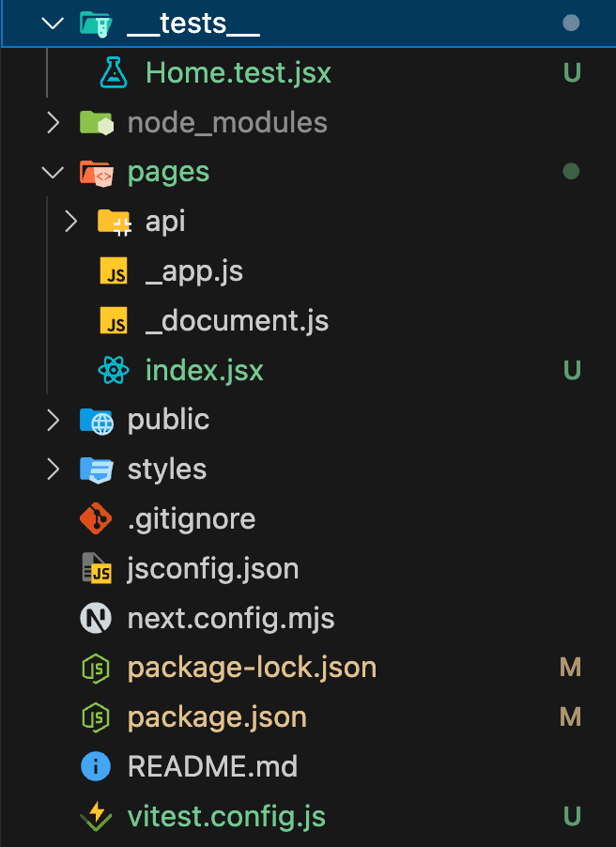Click the modified dot on pages folder
Viewport: 616px width, 847px height.
pyautogui.click(x=570, y=172)
